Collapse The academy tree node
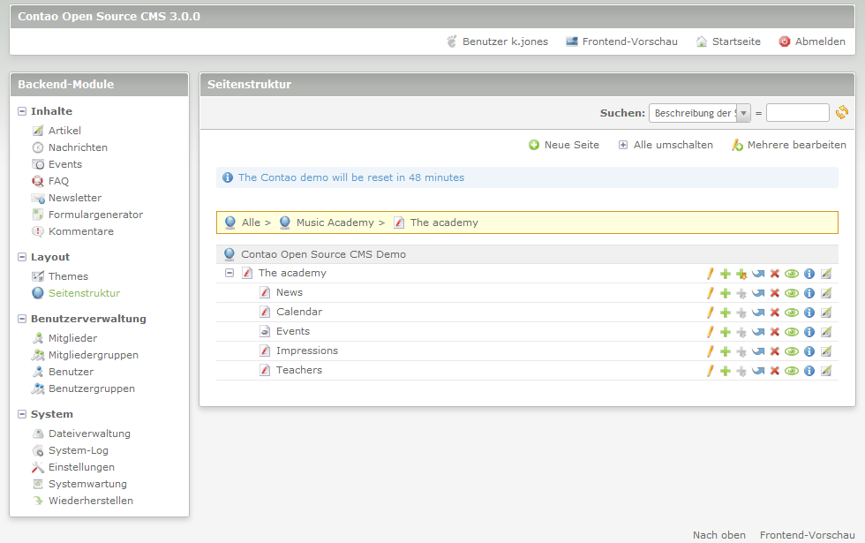 tap(229, 273)
